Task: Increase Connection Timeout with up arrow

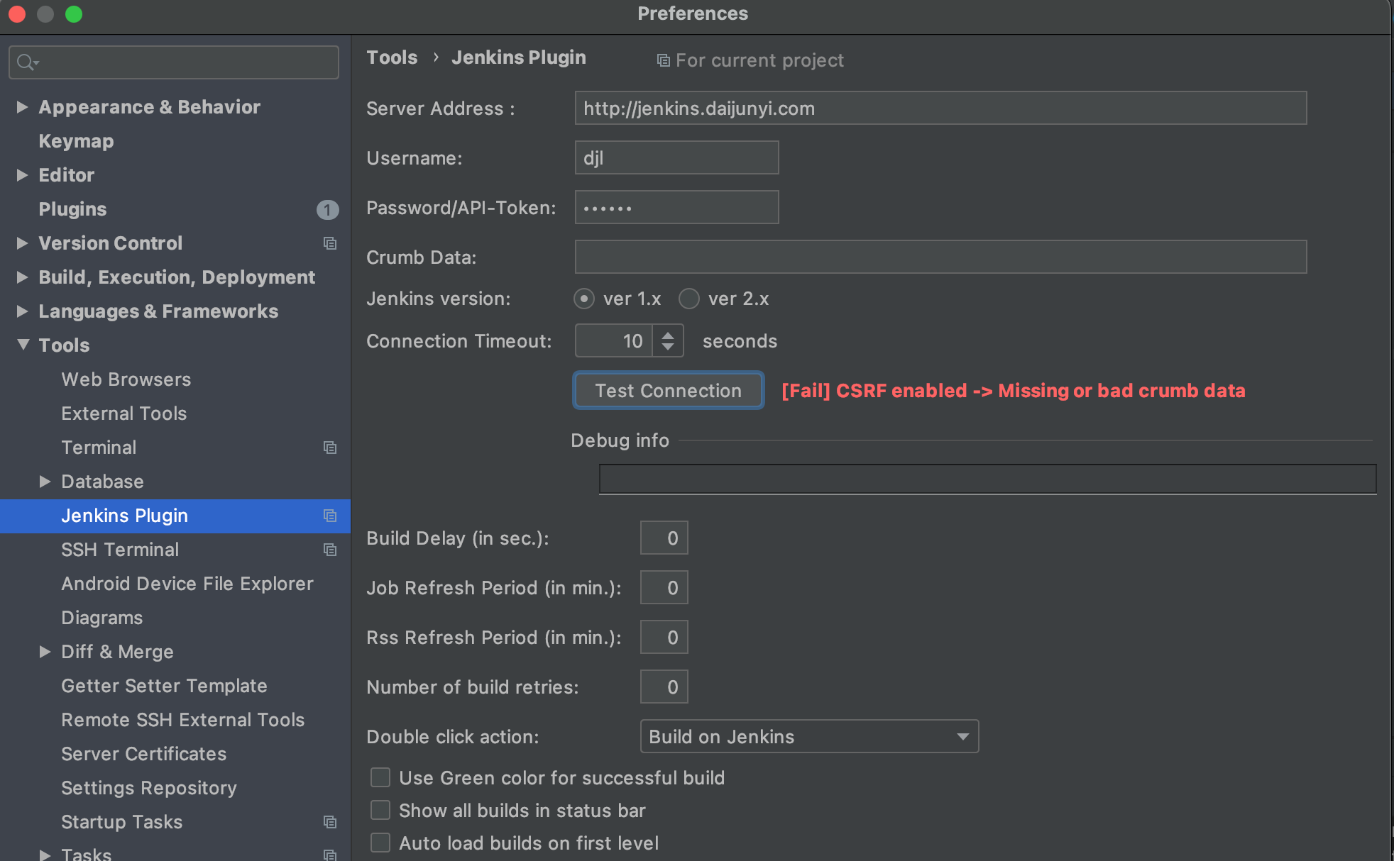Action: click(x=668, y=334)
